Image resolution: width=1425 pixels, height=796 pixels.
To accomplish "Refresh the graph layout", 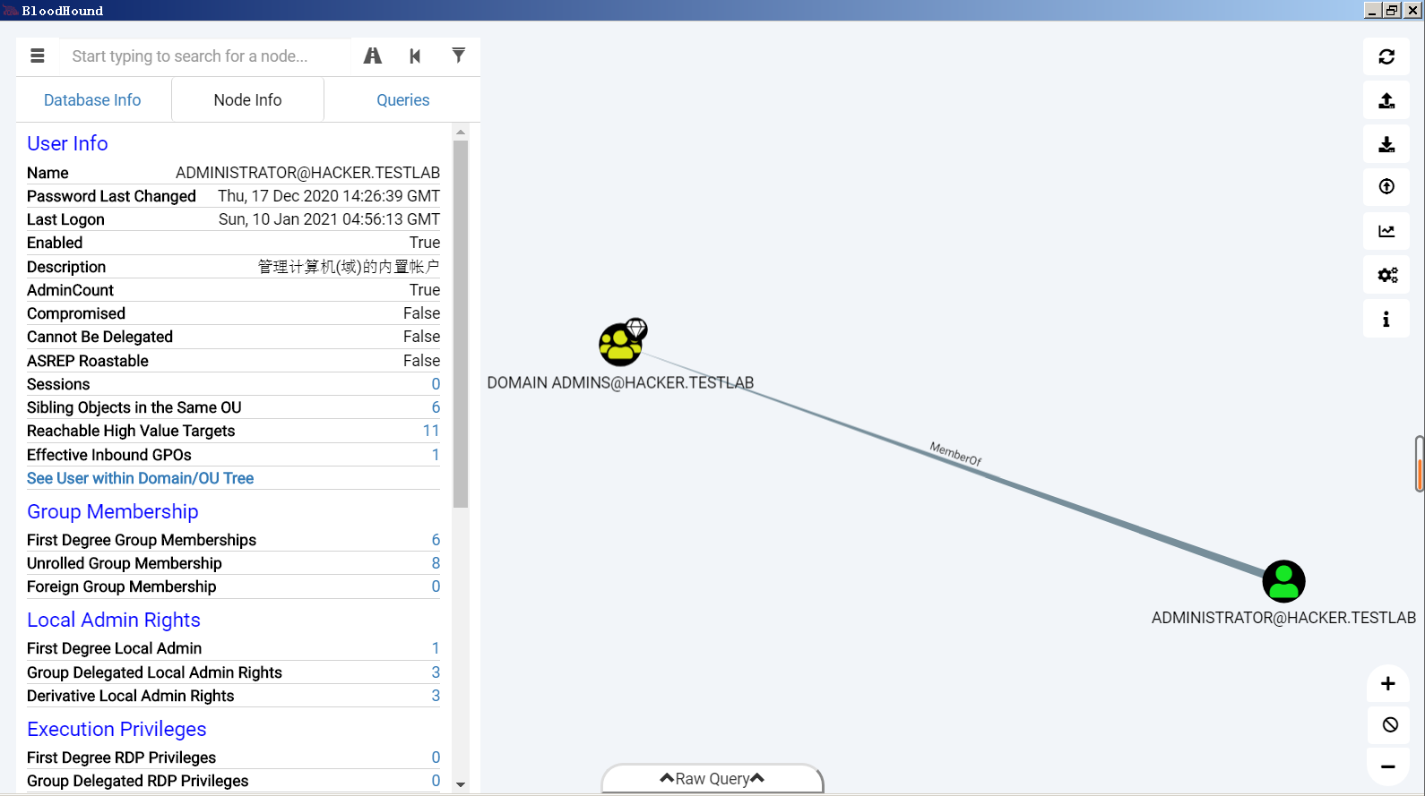I will pos(1386,56).
